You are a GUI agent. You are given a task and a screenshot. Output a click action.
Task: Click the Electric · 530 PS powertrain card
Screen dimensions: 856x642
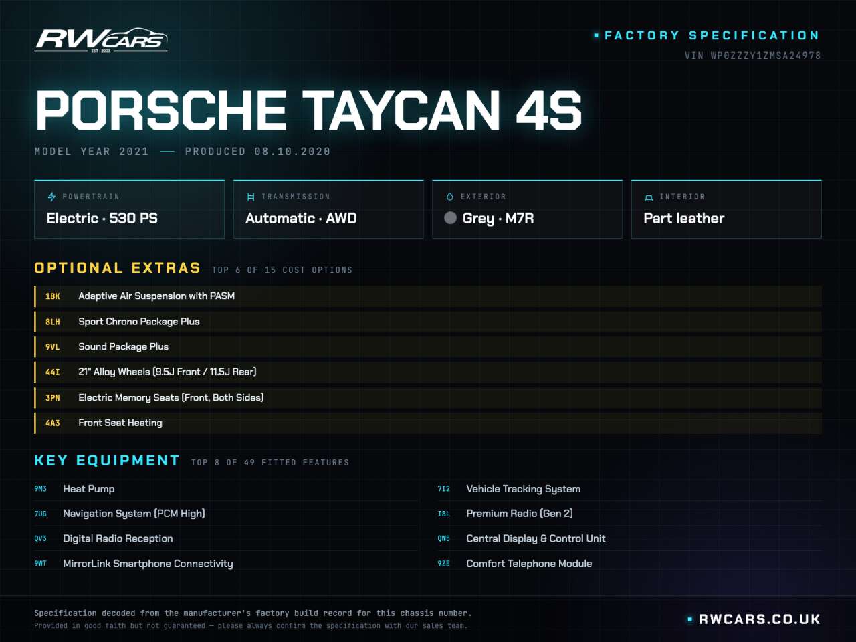(129, 209)
